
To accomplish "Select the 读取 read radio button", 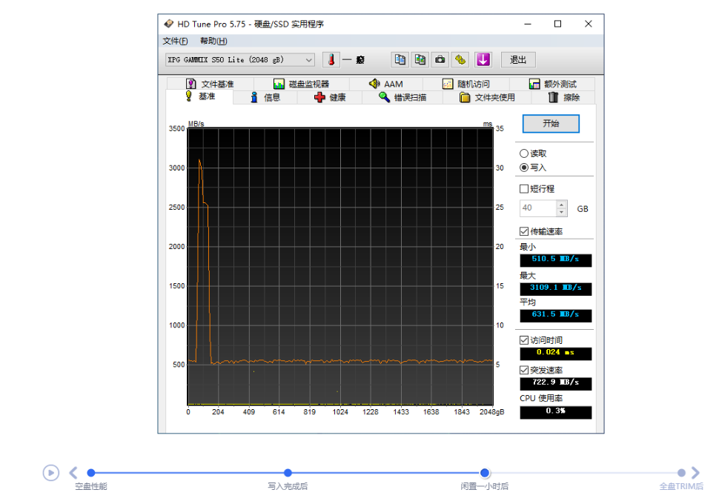I will [523, 153].
